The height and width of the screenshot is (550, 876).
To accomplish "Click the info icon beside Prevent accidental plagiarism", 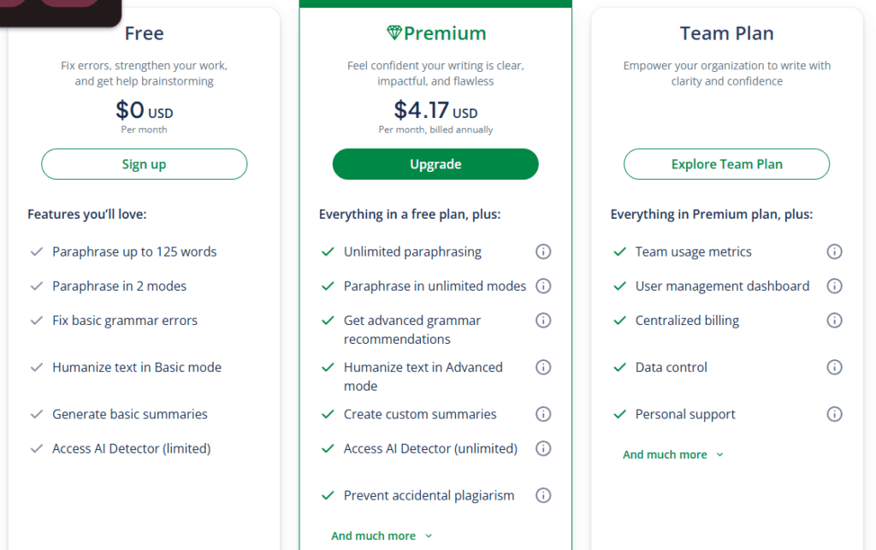I will point(543,495).
